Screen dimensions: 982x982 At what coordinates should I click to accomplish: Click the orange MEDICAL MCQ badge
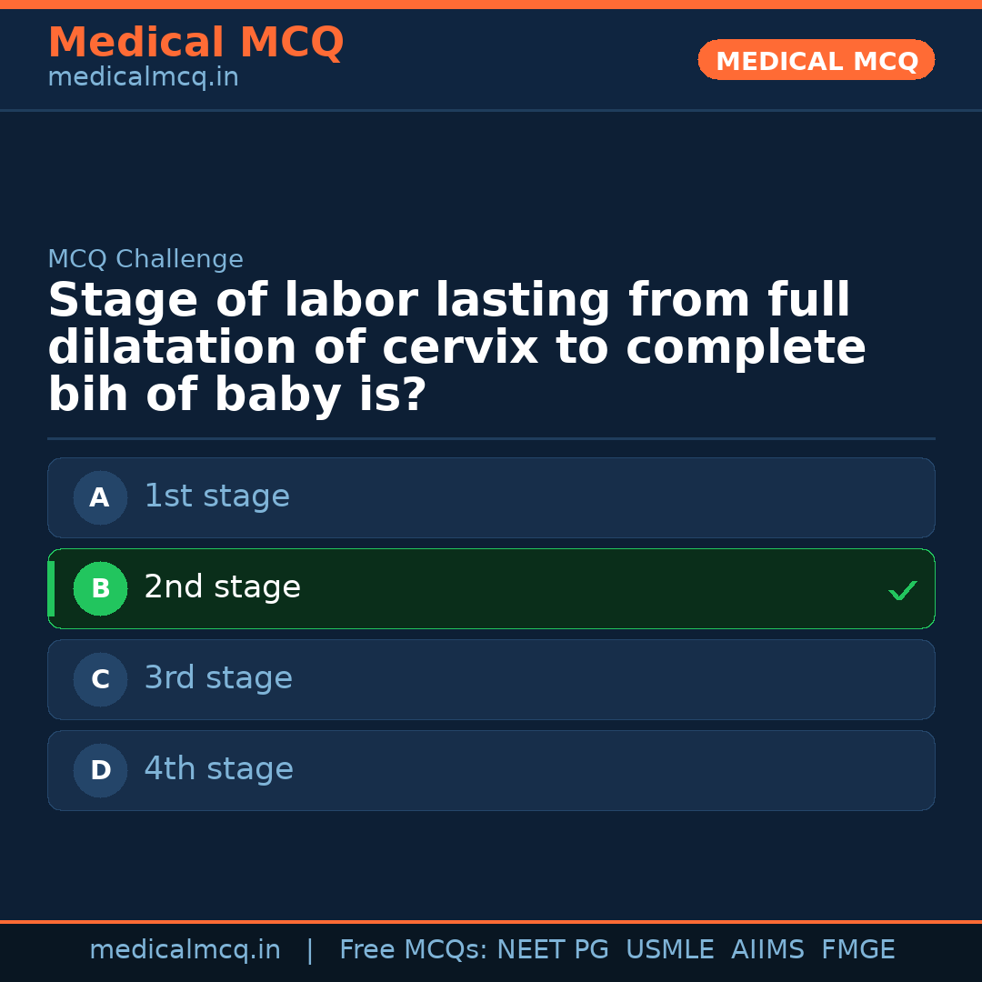click(816, 60)
